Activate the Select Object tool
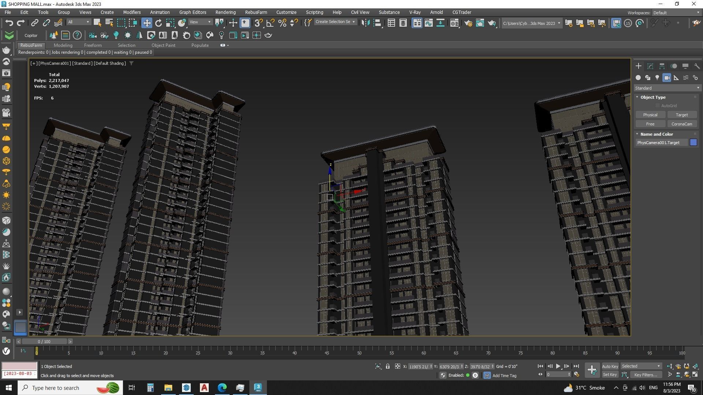Viewport: 703px width, 395px height. point(97,23)
